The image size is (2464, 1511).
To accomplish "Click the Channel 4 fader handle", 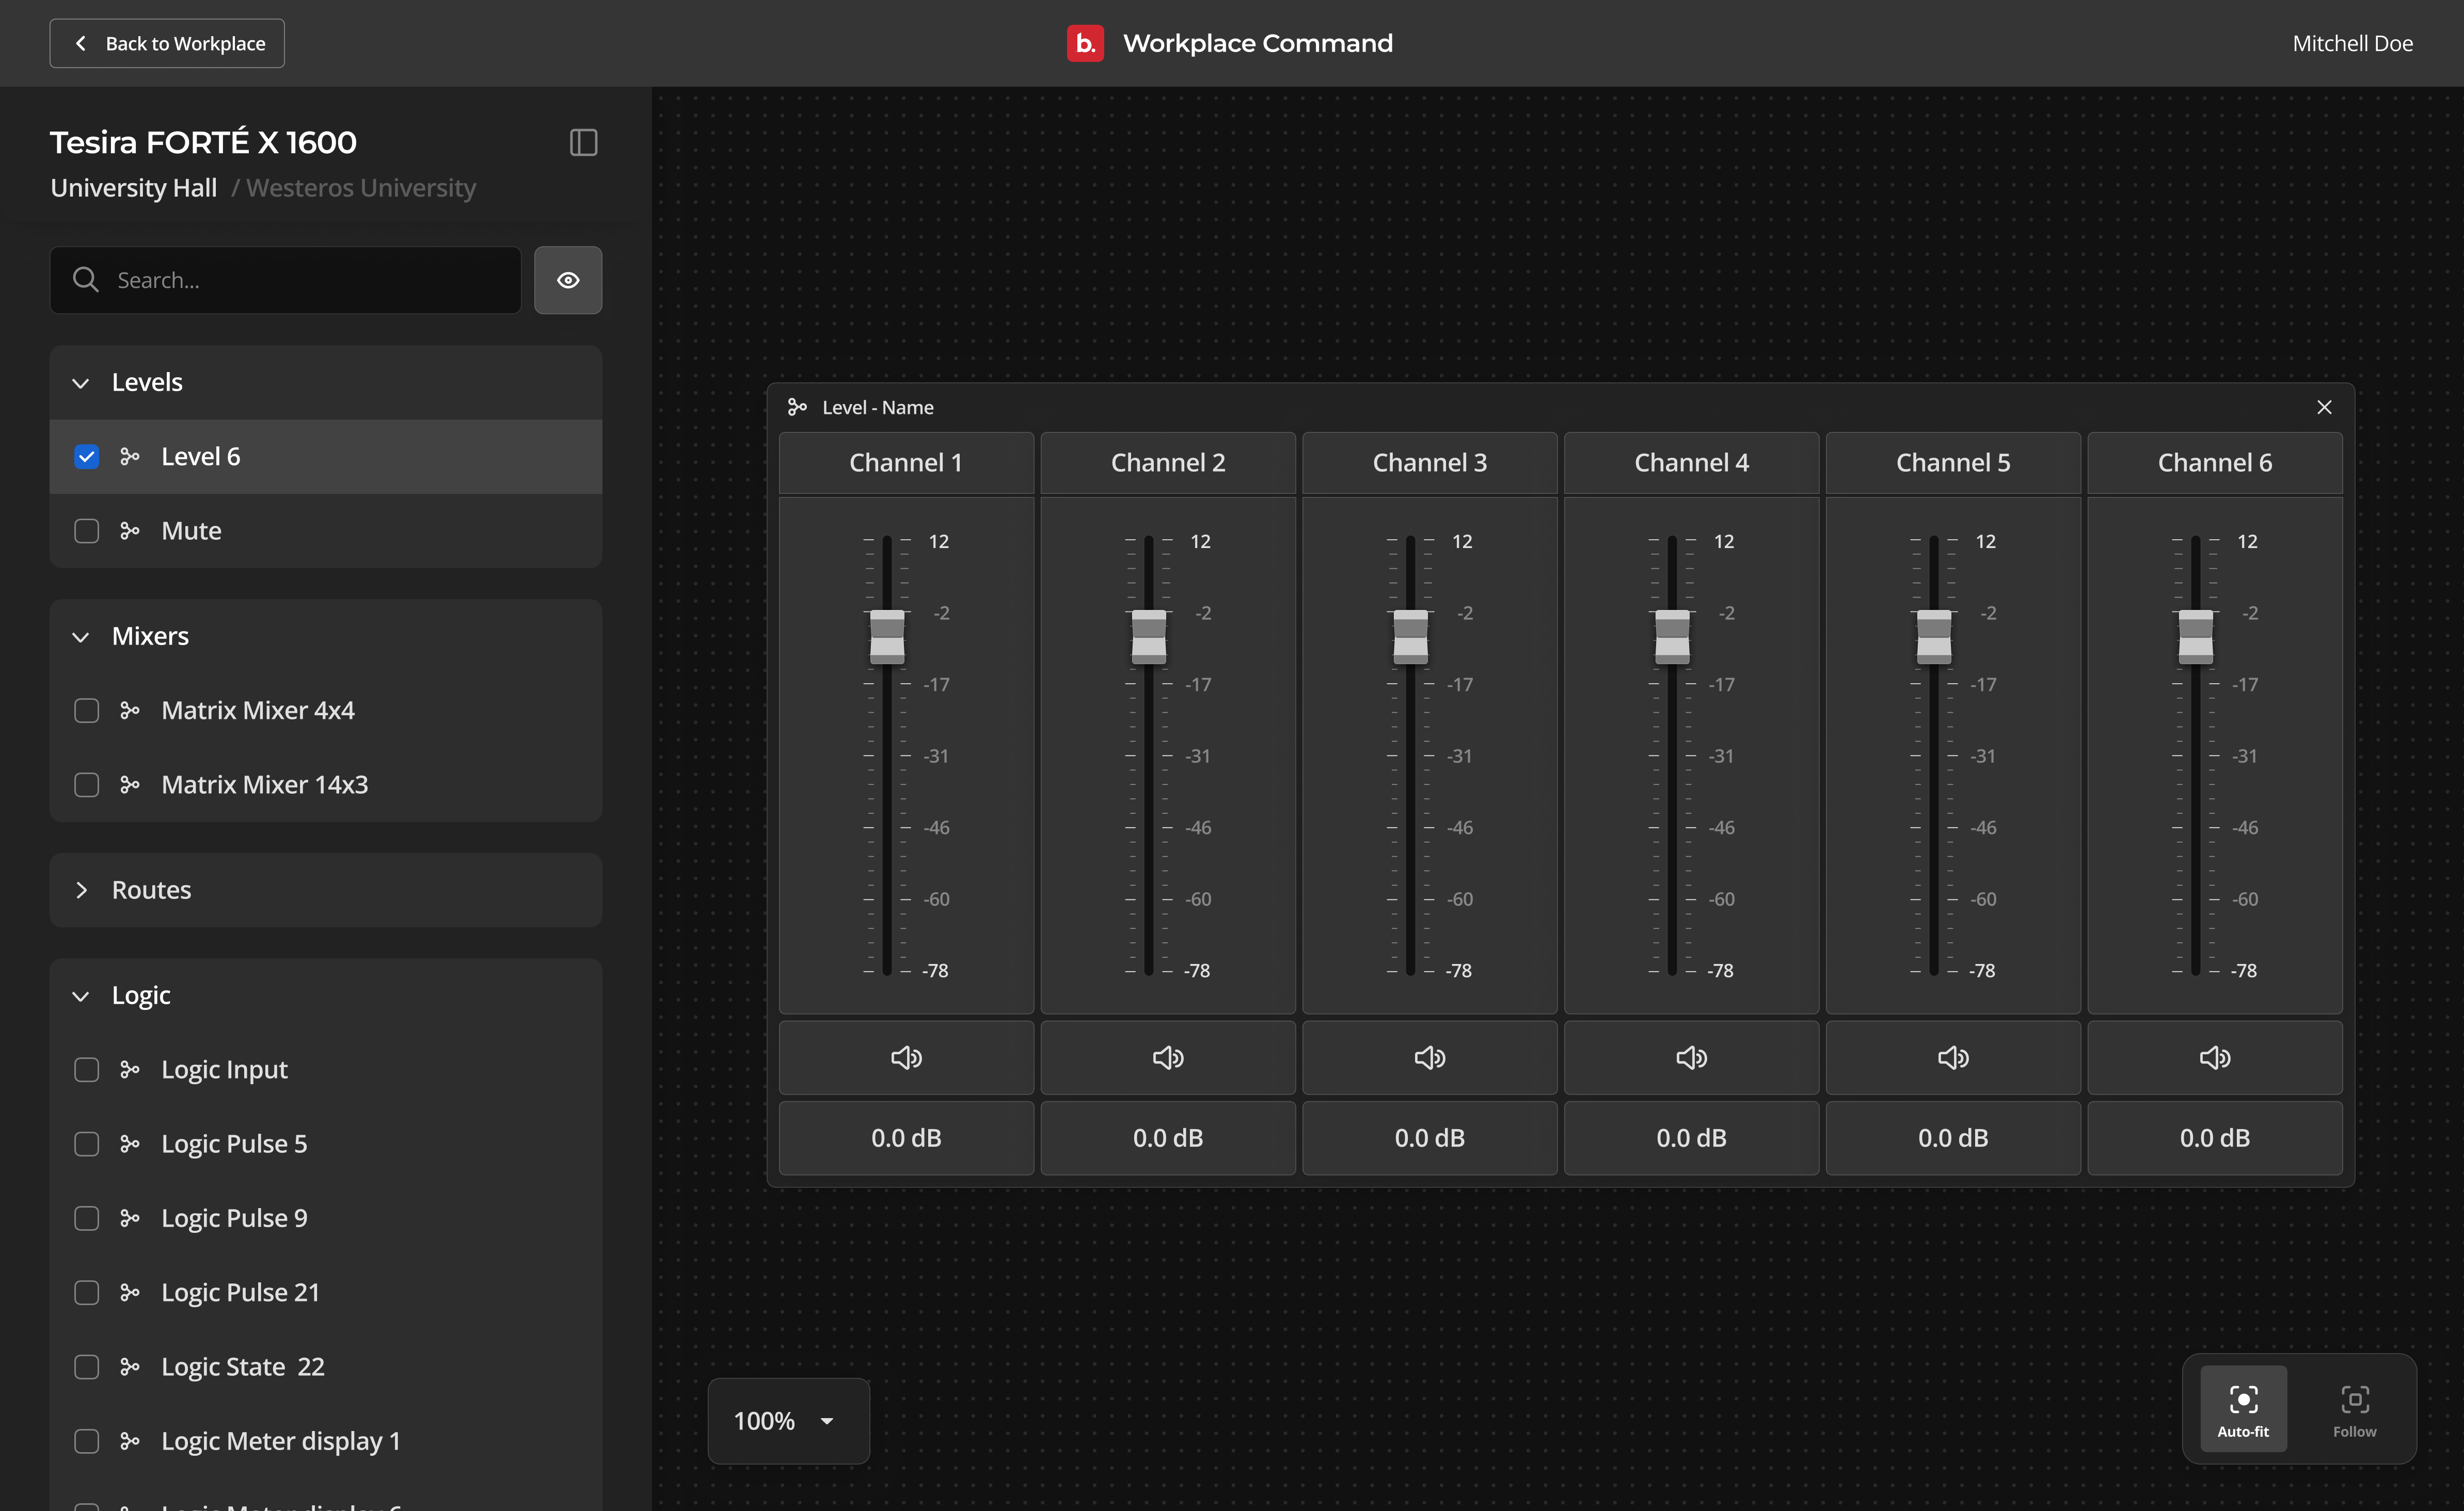I will (x=1672, y=637).
